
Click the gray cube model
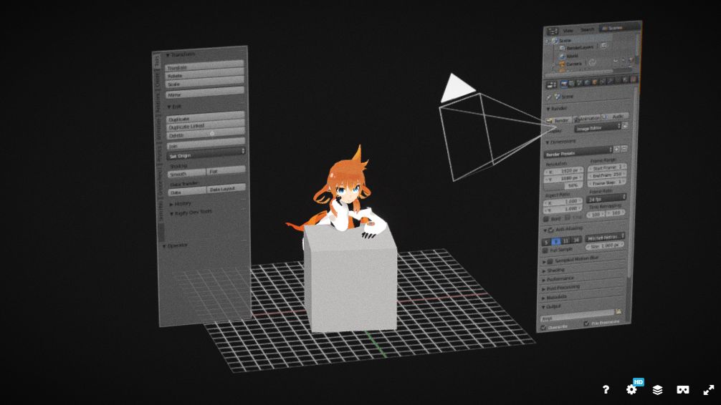click(x=351, y=280)
